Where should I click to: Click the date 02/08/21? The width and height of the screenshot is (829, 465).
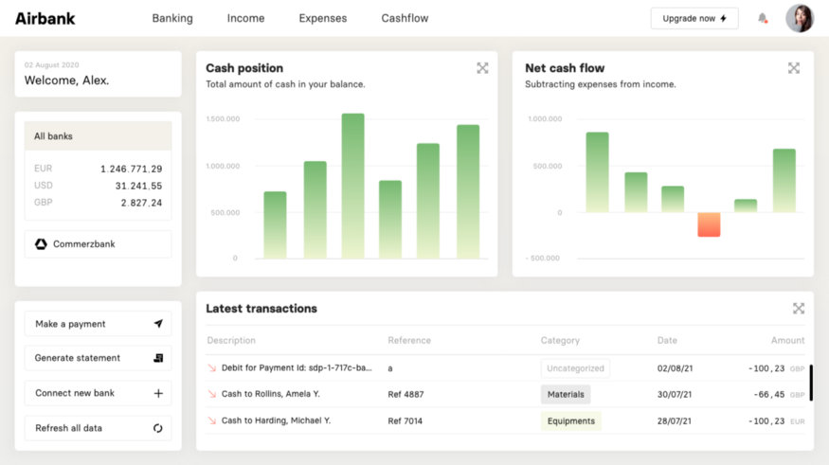pyautogui.click(x=675, y=368)
